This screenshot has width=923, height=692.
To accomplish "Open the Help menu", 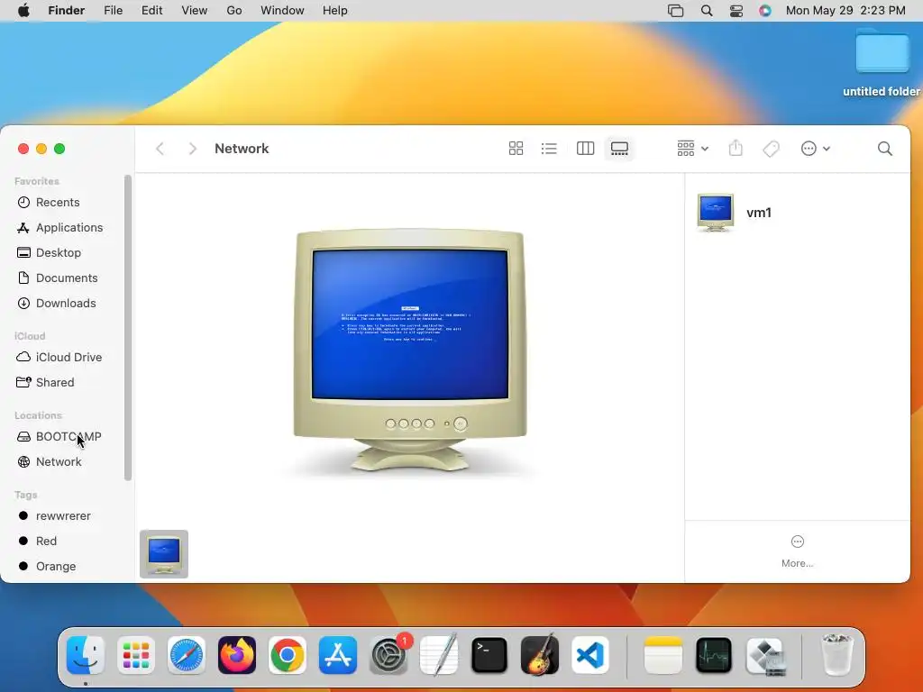I will point(335,11).
